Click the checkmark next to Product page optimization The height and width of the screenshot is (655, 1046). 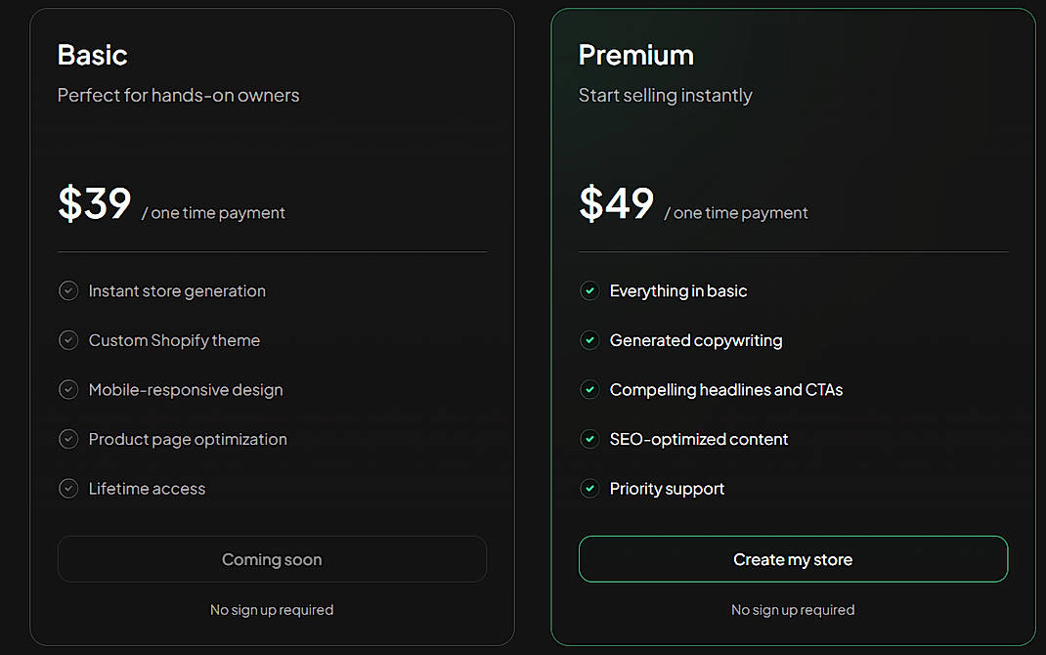click(68, 439)
